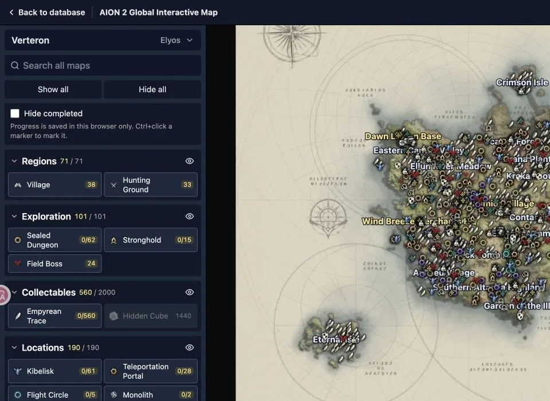
Task: Click the Regions 71 / 71 count
Action: click(x=72, y=161)
